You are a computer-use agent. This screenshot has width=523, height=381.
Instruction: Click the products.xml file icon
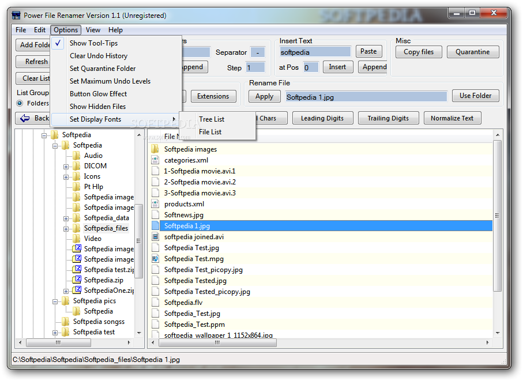pyautogui.click(x=155, y=203)
